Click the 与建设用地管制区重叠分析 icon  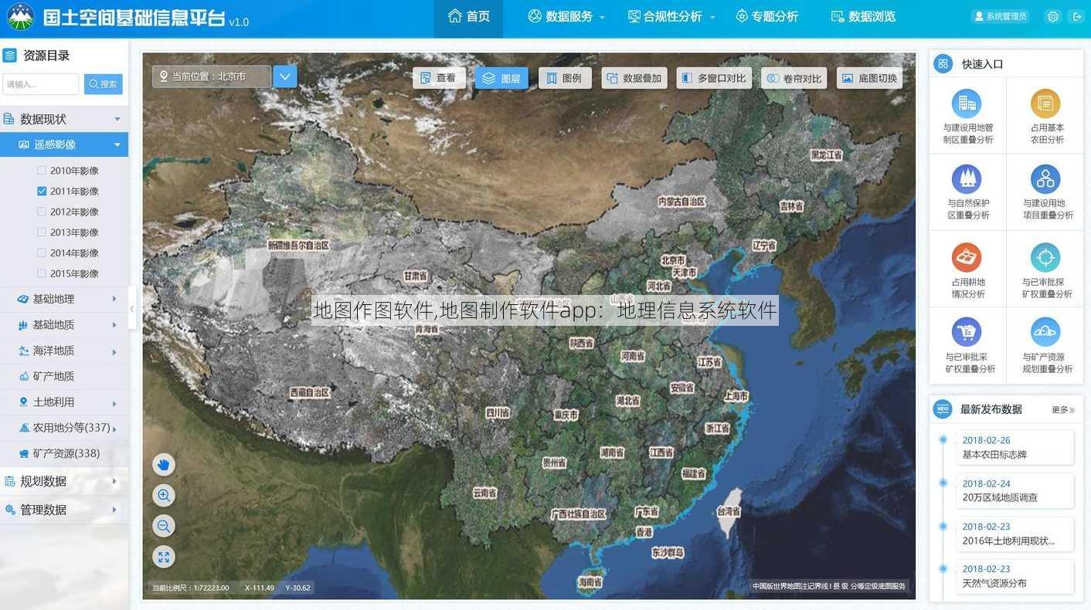pyautogui.click(x=966, y=103)
